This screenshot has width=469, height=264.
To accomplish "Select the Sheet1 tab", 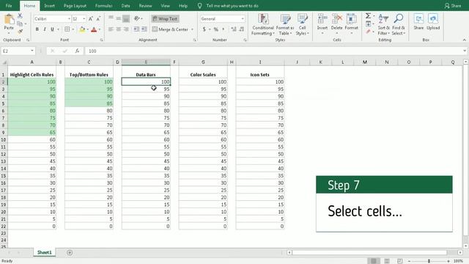I will click(45, 252).
